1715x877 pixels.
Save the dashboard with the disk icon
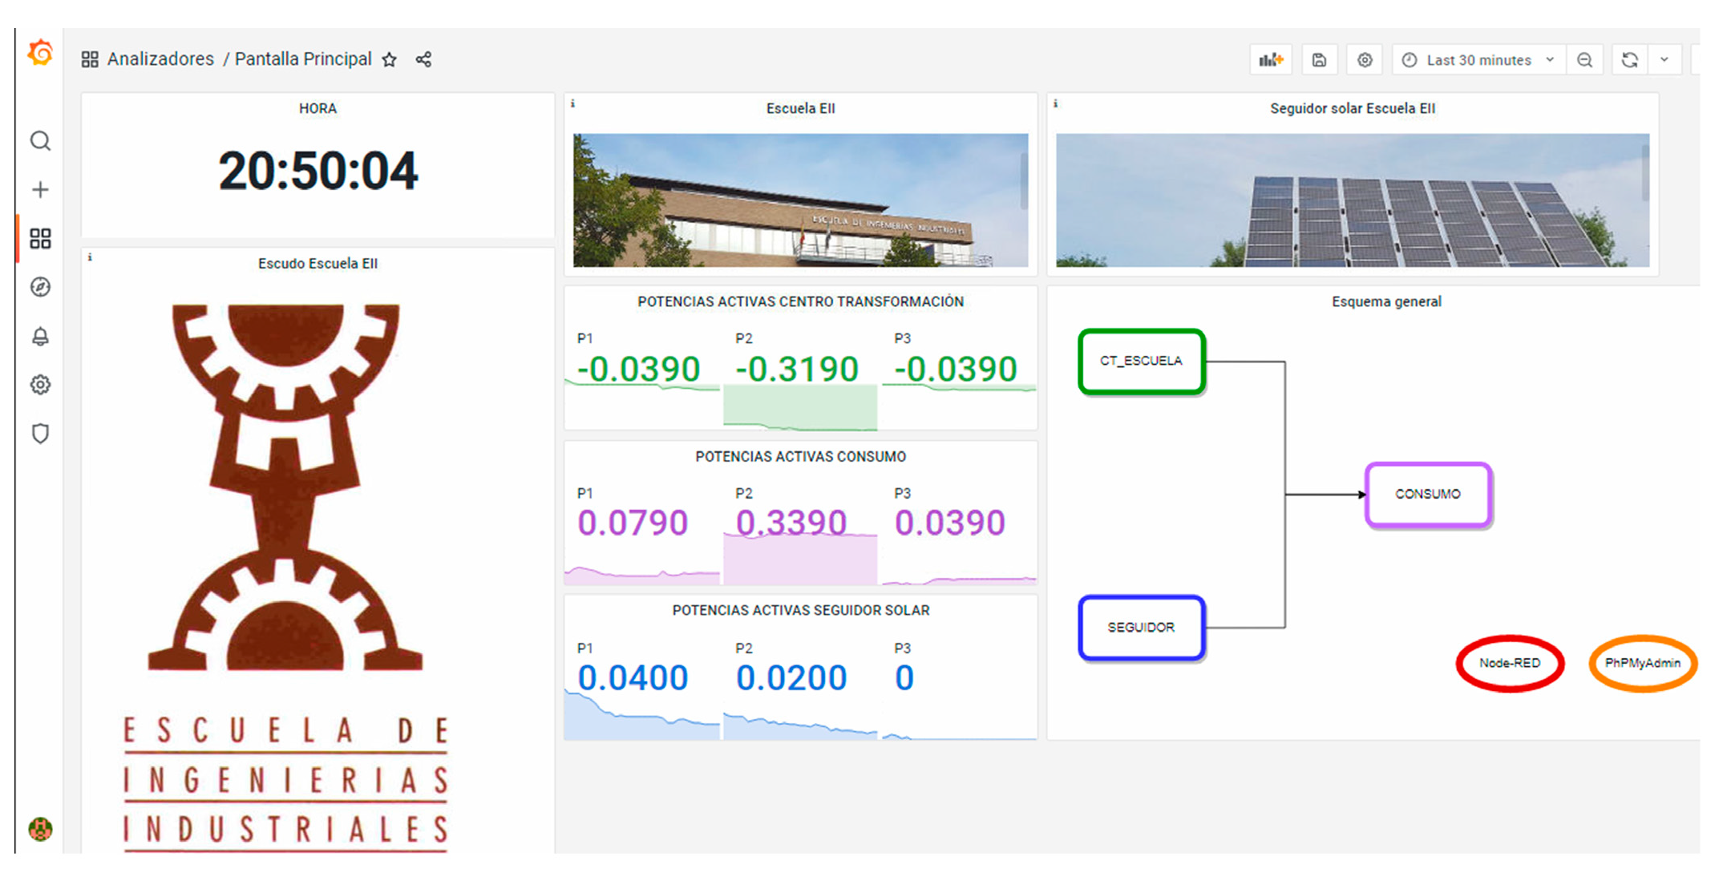point(1319,60)
